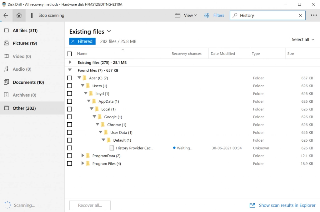Collapse the Acer (C) tree node
Screen dimensions: 320x212
(79, 78)
